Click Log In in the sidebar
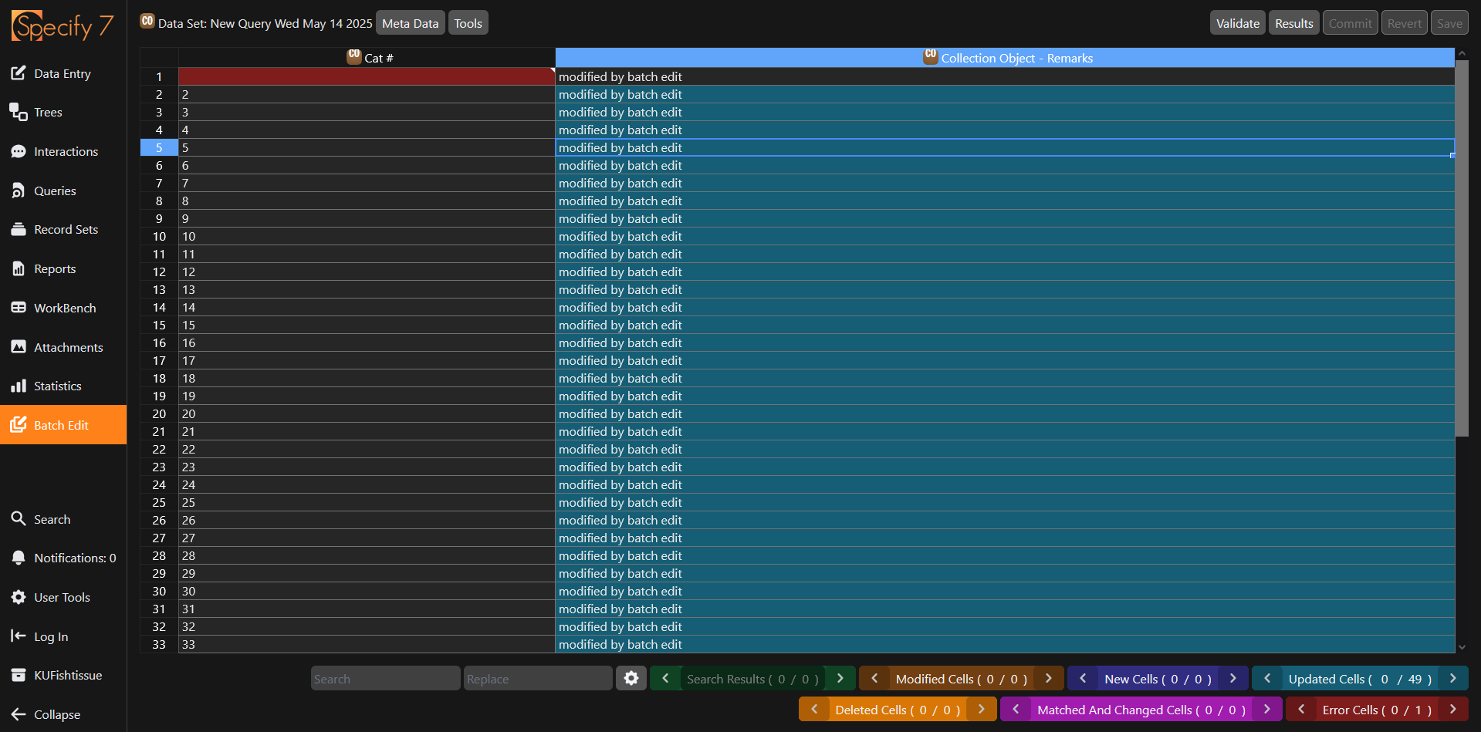Viewport: 1481px width, 732px height. (x=63, y=636)
